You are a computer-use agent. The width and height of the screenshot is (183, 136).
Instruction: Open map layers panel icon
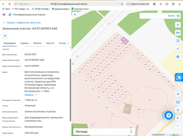178,25
